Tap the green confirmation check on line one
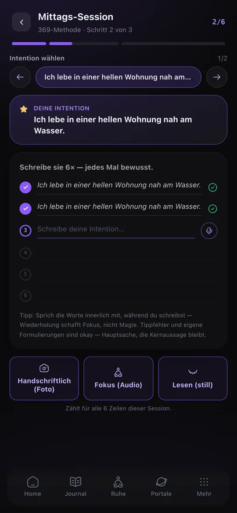 click(213, 188)
